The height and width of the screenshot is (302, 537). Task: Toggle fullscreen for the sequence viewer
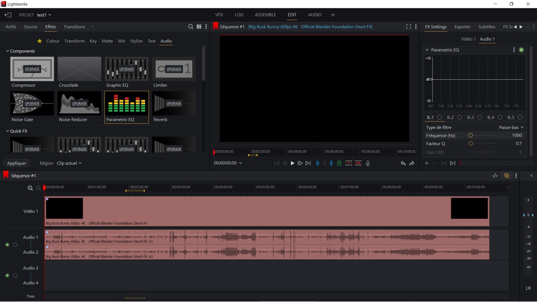[x=408, y=27]
